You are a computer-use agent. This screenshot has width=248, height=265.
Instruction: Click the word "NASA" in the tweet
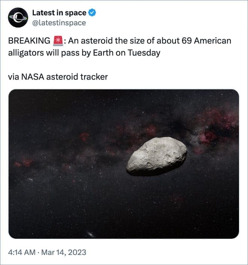pos(33,77)
